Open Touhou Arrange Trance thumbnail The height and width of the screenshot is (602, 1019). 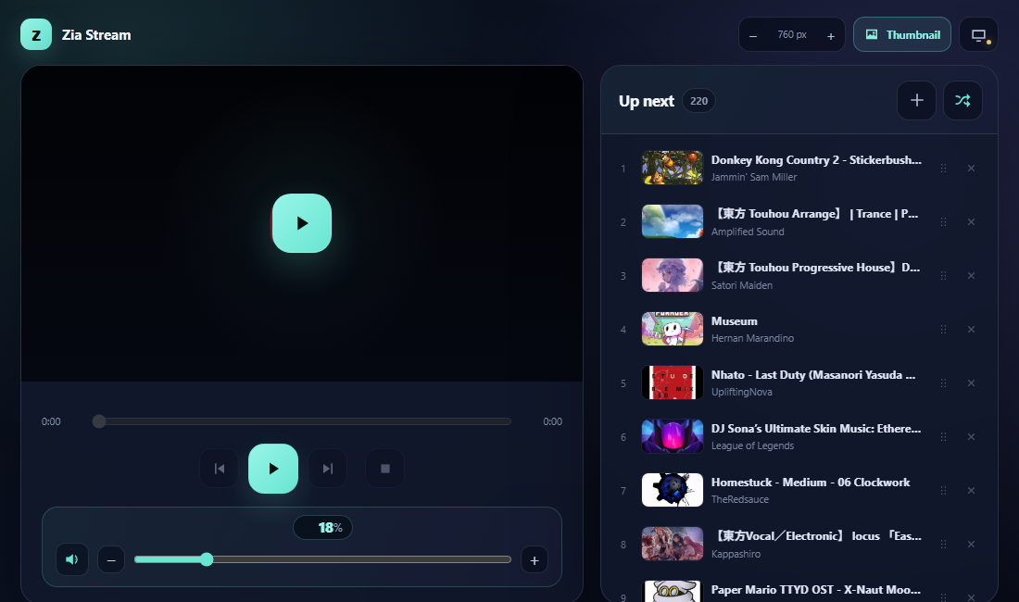(x=672, y=221)
